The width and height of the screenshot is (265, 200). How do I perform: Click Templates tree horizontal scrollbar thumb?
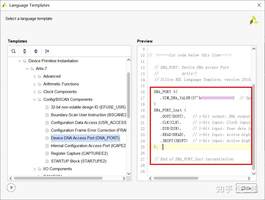tap(58, 178)
